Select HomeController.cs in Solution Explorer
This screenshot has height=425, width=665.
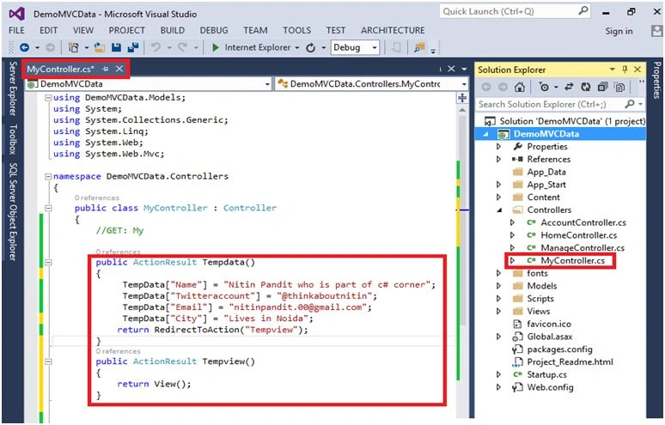(x=578, y=235)
